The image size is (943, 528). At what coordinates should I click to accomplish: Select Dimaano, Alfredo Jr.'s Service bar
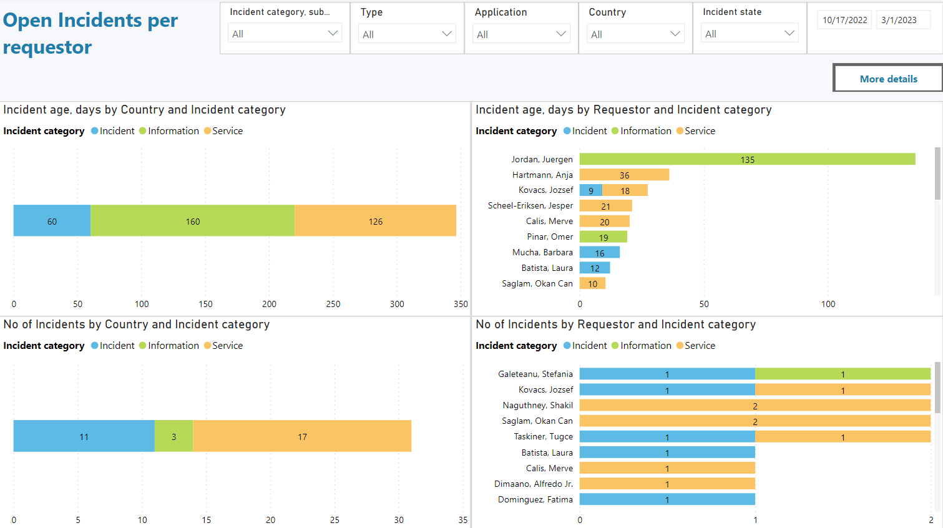(667, 484)
